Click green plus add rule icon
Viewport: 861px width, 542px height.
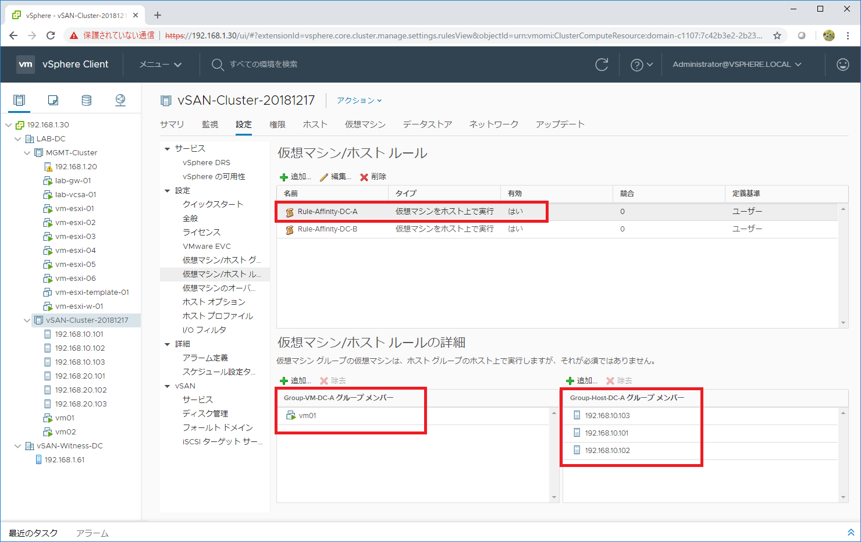[x=284, y=177]
